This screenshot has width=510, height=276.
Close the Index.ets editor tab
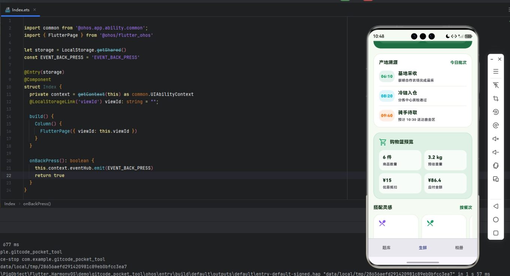tap(34, 10)
